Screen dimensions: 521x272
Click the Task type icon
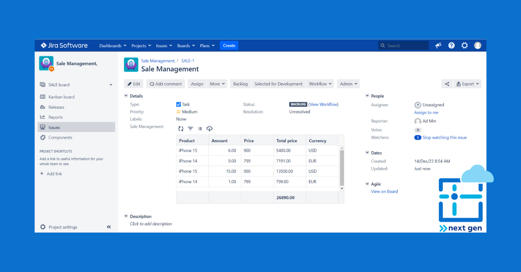(178, 105)
